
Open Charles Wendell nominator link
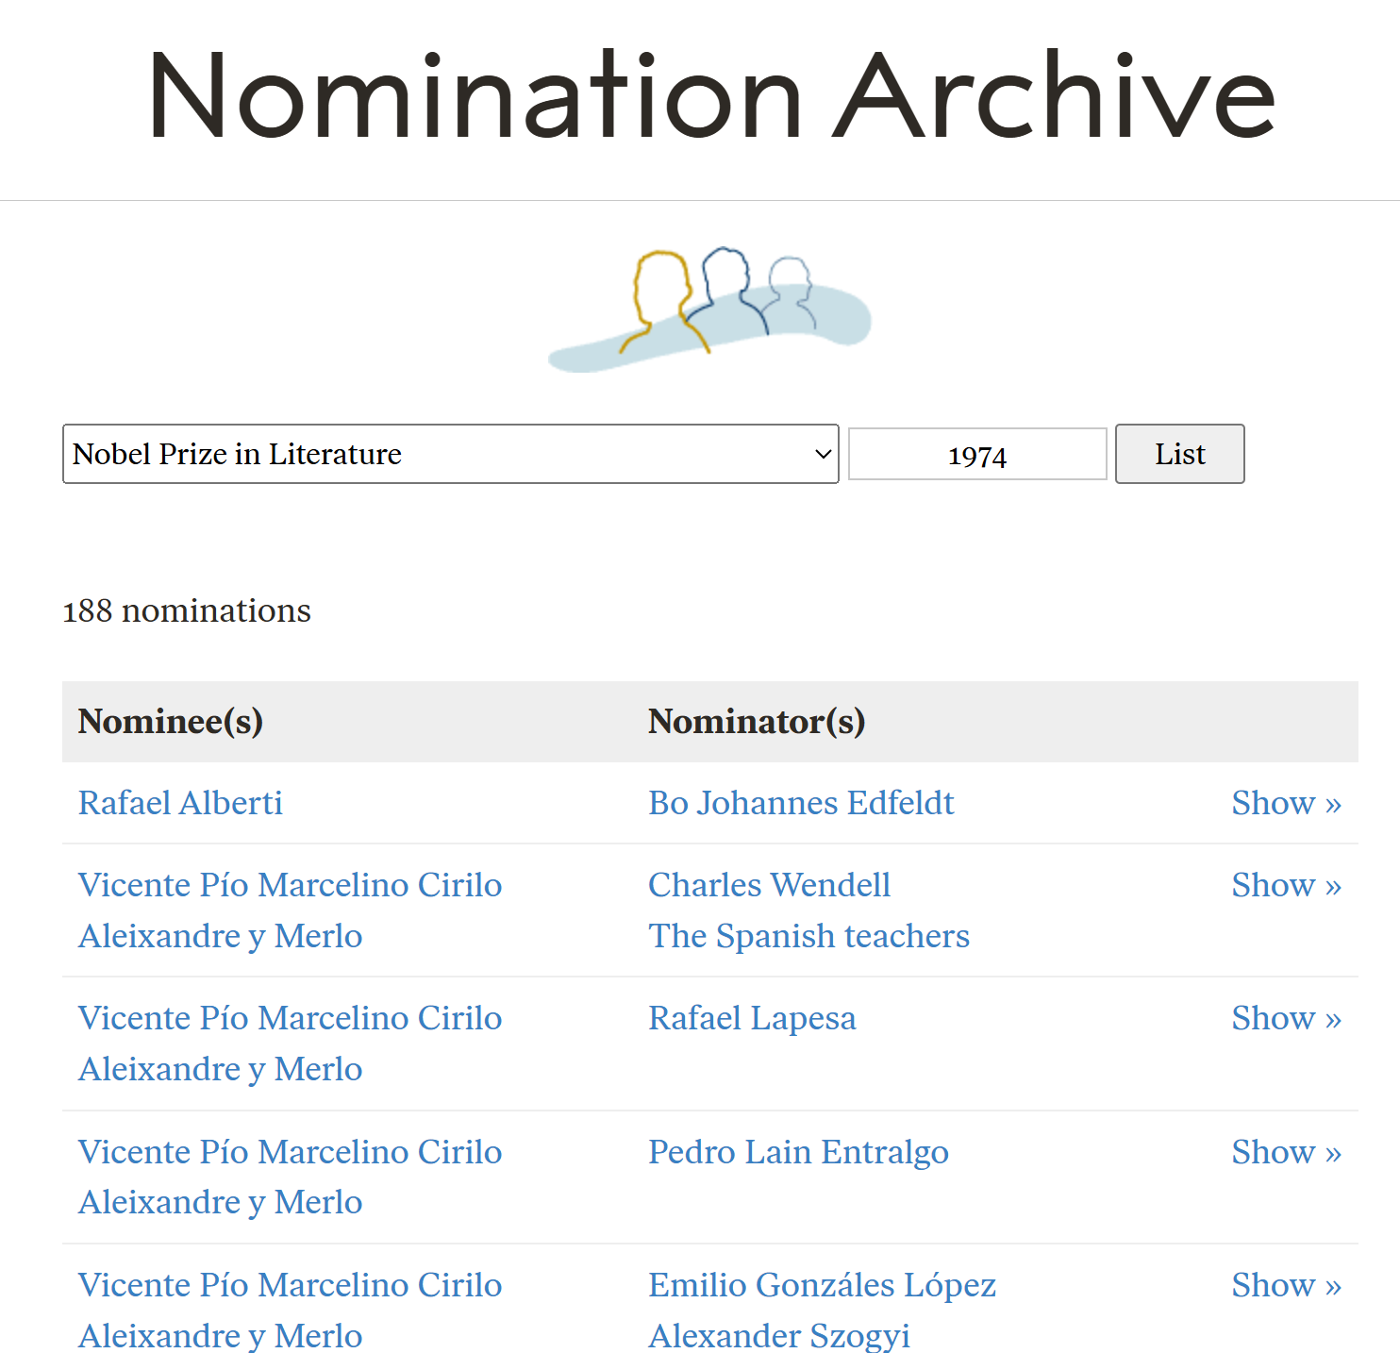[x=769, y=885]
